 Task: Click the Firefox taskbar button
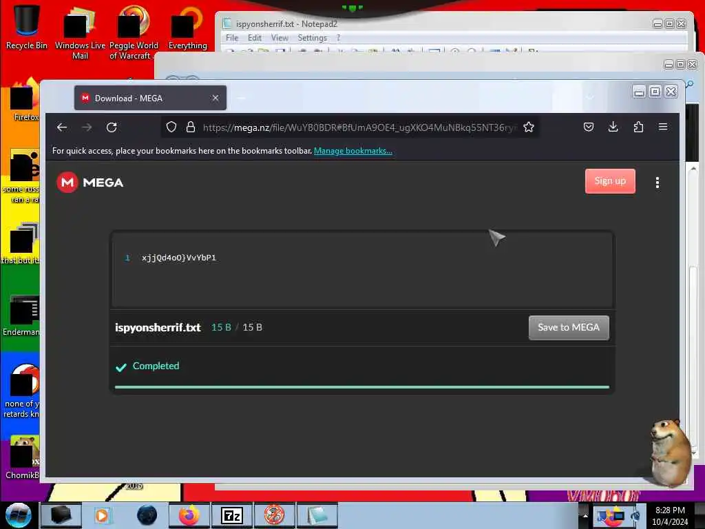click(189, 515)
